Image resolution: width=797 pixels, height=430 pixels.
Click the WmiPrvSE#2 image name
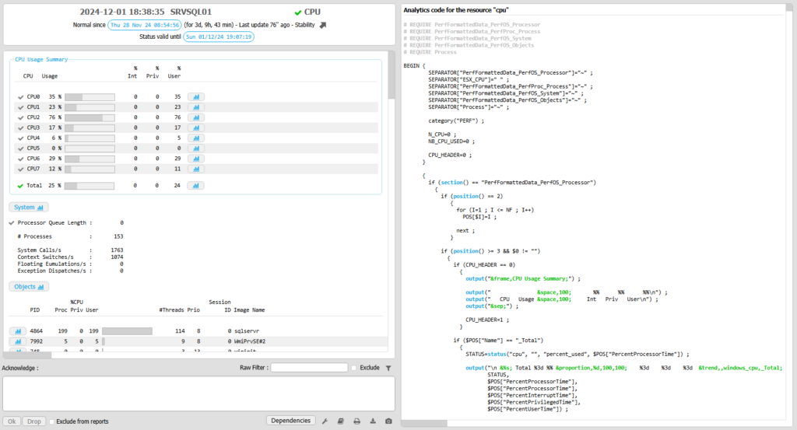[x=250, y=341]
